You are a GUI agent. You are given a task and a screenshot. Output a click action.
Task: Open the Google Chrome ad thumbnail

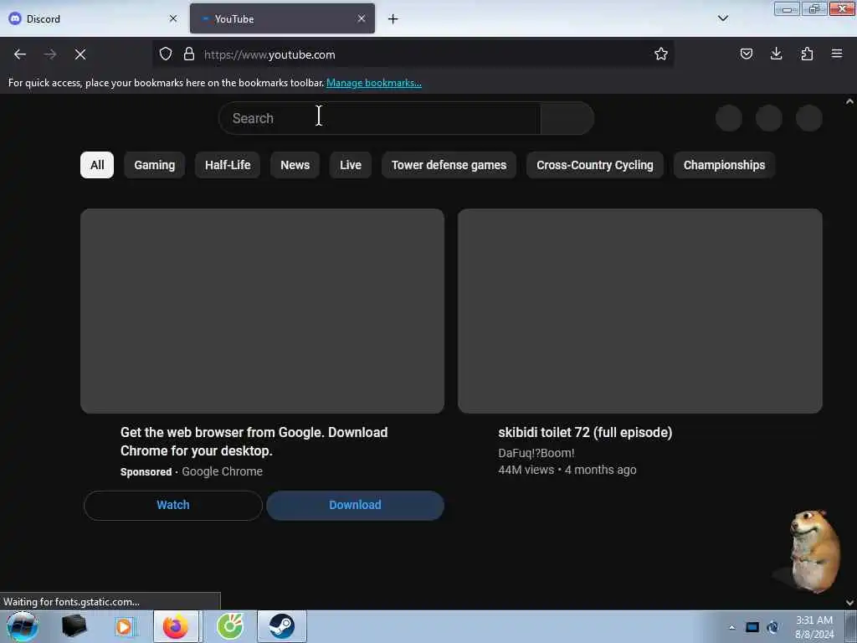point(262,311)
